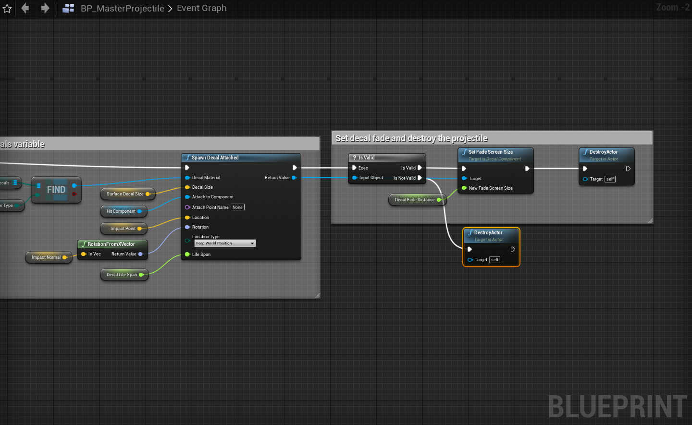Go back with the left arrow
Image resolution: width=692 pixels, height=425 pixels.
(25, 8)
